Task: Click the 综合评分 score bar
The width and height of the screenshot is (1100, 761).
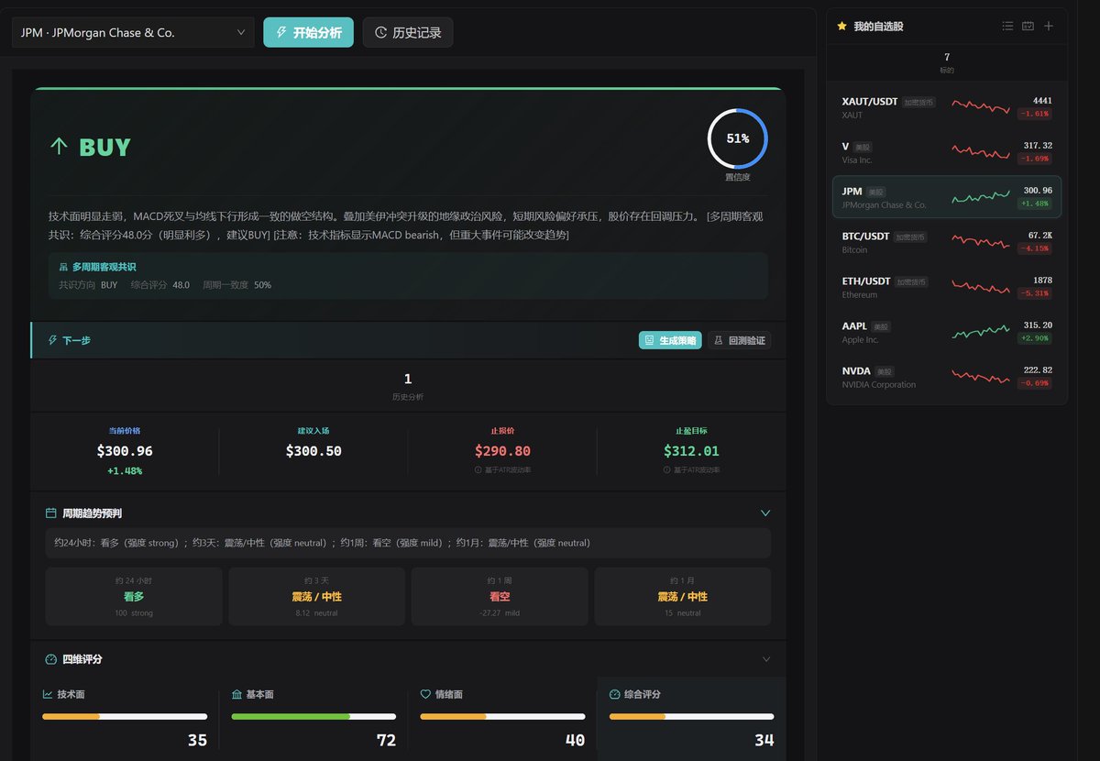Action: (691, 716)
